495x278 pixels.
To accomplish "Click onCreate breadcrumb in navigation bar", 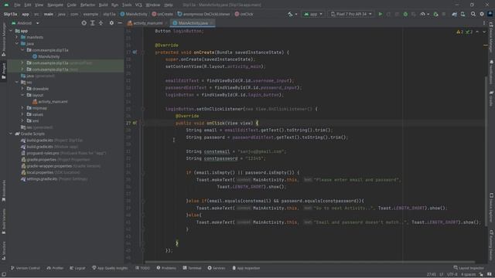I will (162, 14).
